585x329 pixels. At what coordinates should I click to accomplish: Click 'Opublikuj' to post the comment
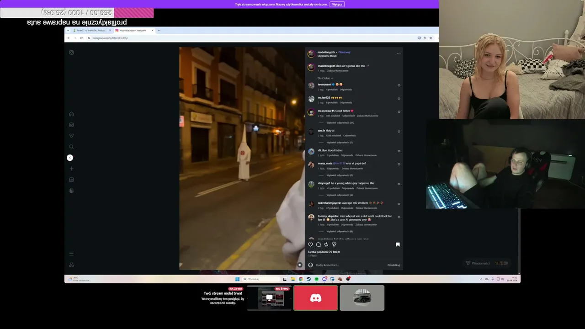coord(394,265)
